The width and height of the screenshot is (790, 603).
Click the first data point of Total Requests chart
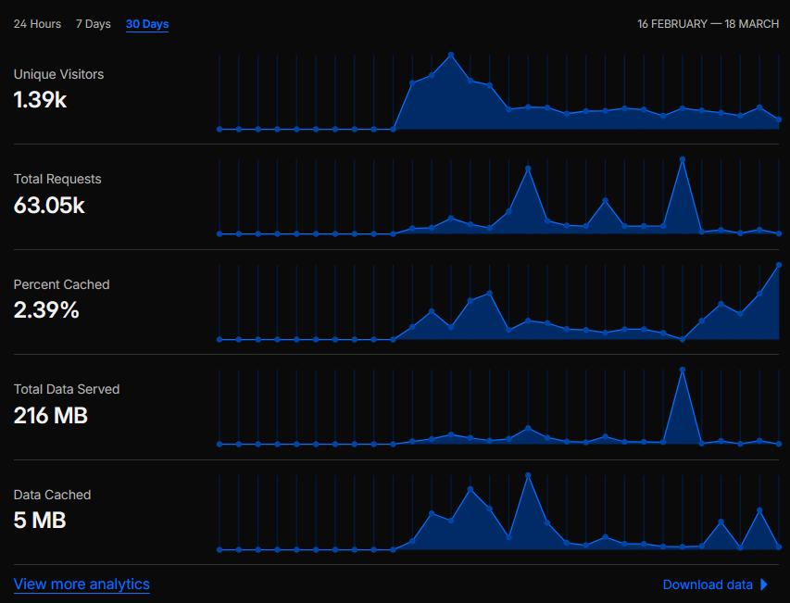(219, 234)
